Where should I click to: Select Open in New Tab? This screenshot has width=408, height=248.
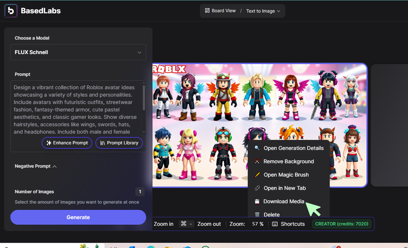click(289, 188)
